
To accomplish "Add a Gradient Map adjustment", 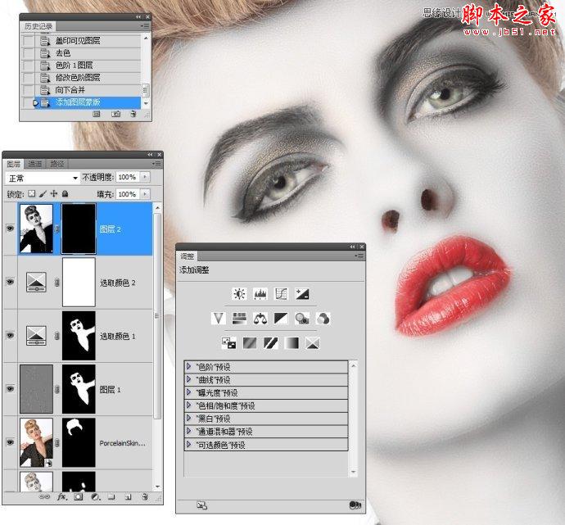I will (292, 342).
